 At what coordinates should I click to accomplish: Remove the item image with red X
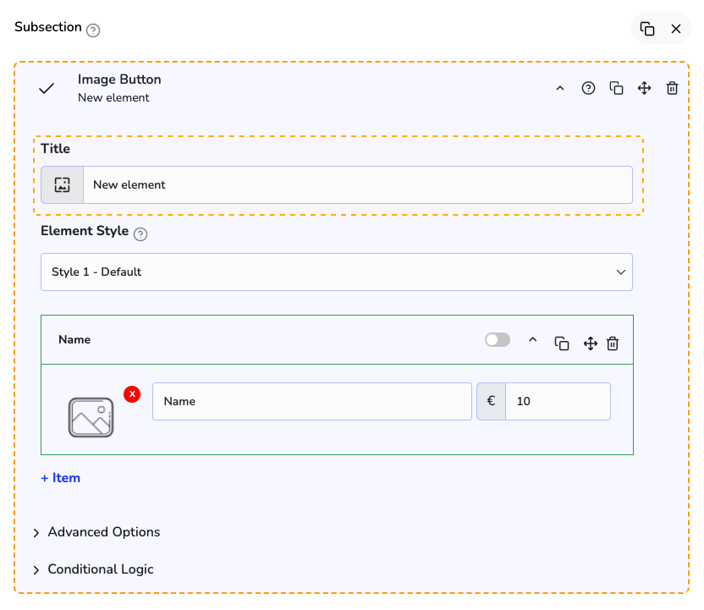[132, 394]
